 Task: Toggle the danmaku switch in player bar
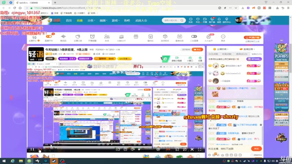pos(158,149)
